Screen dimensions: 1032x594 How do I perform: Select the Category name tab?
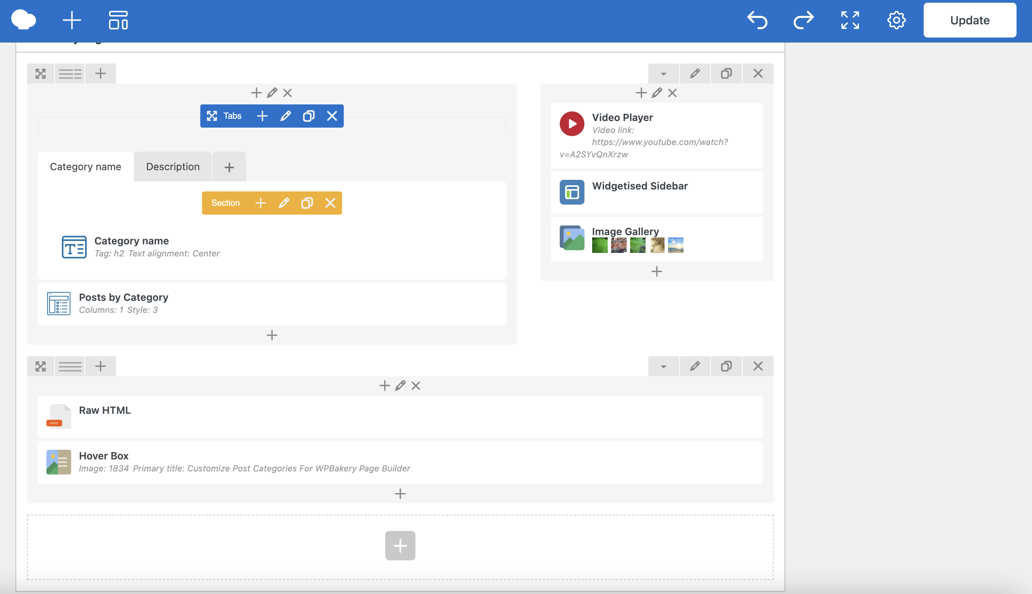pyautogui.click(x=85, y=167)
